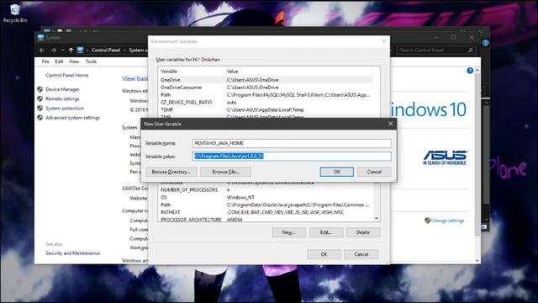Click search magnifier in Control Panel search
This screenshot has width=538, height=303.
tap(471, 50)
